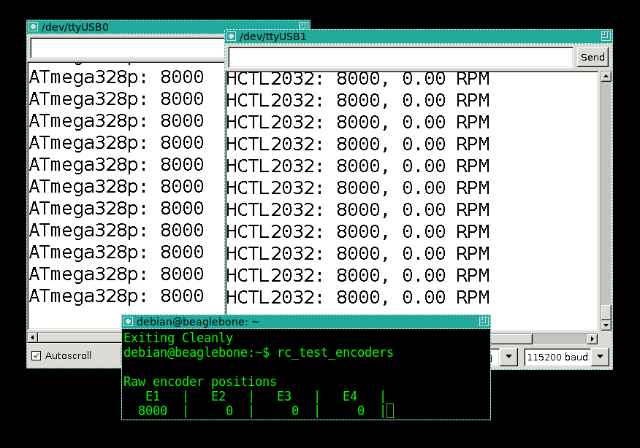This screenshot has width=640, height=448.
Task: Click the 'Exiting Cleanly' terminal line
Action: (x=178, y=338)
